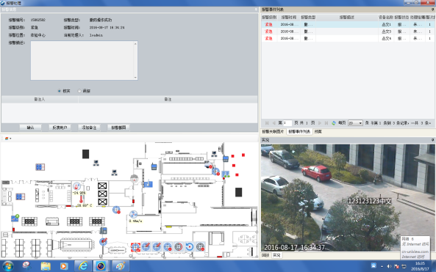Click the fan wind speed sensor icon
Image resolution: width=436 pixels, height=272 pixels.
134,215
